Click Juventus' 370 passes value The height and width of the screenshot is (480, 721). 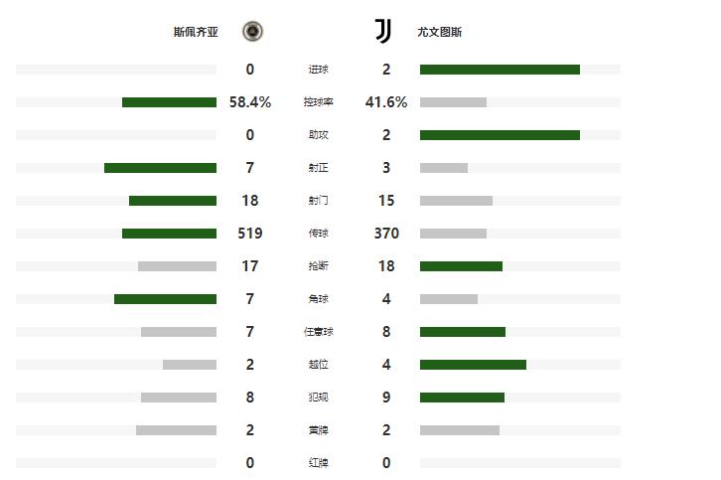point(386,234)
